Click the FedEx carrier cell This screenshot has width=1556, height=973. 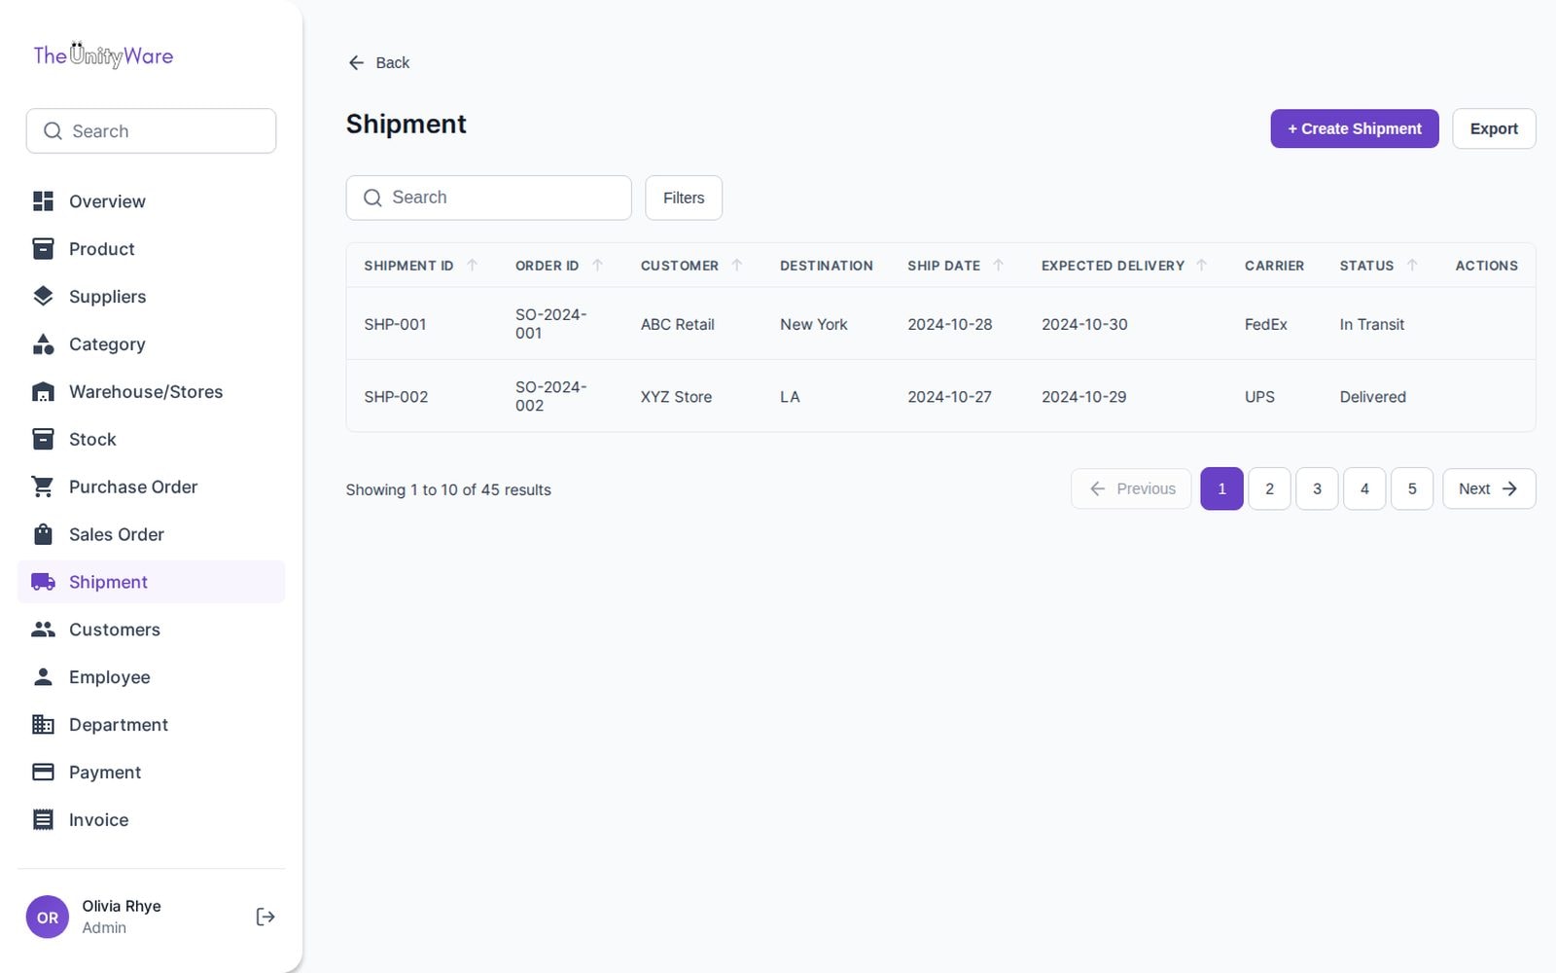click(1265, 324)
